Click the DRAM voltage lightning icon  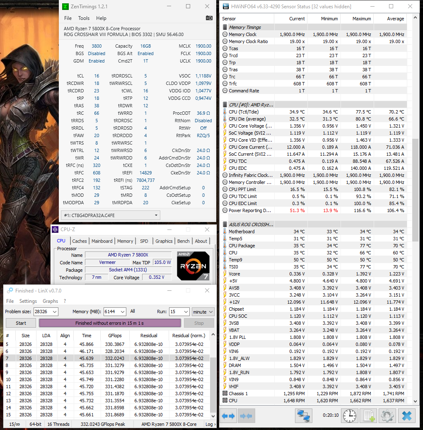[225, 365]
